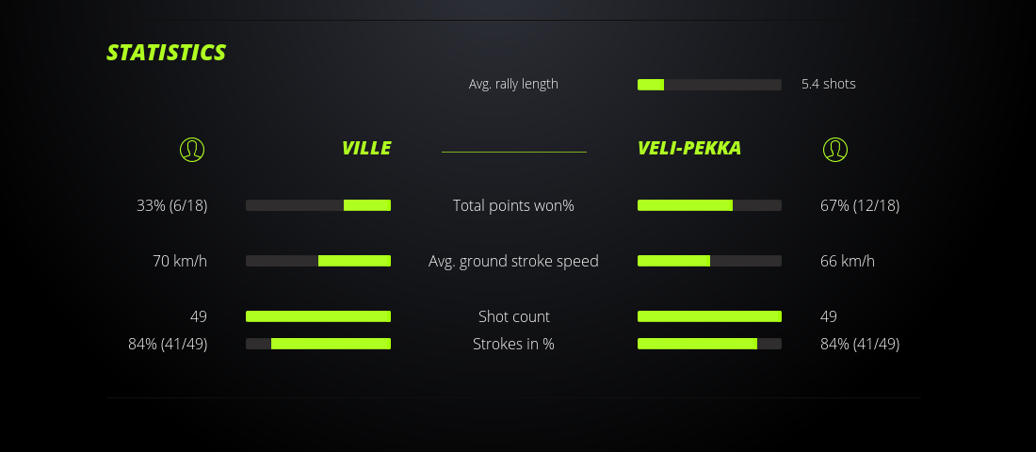This screenshot has width=1036, height=452.
Task: Click the average rally length bar
Action: (709, 85)
